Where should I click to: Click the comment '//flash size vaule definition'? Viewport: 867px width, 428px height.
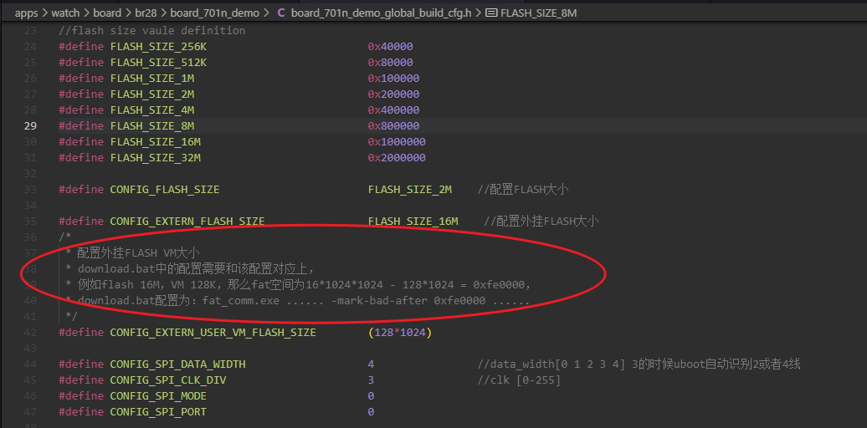pyautogui.click(x=152, y=30)
